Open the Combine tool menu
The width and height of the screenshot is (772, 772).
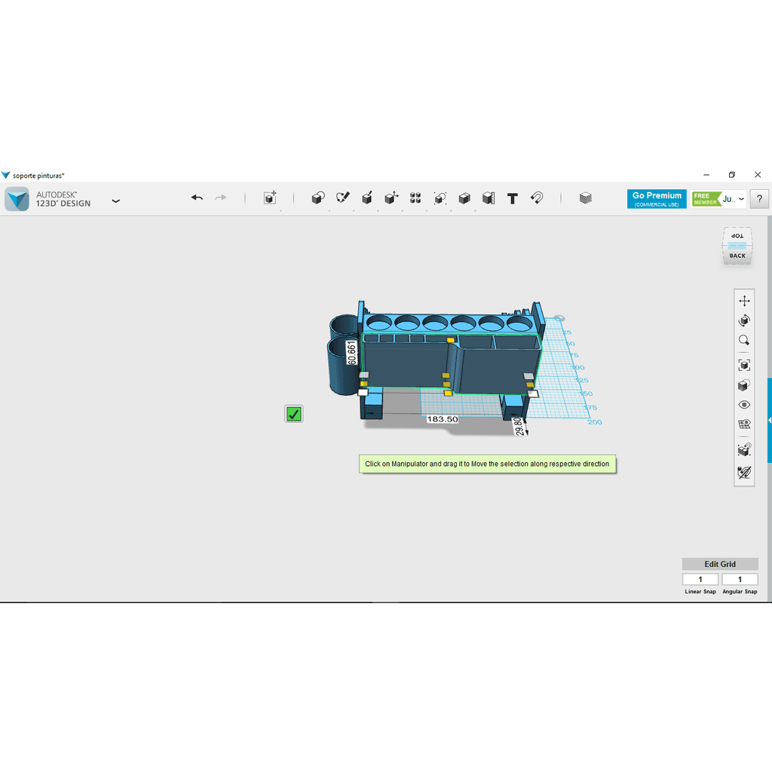coord(464,198)
